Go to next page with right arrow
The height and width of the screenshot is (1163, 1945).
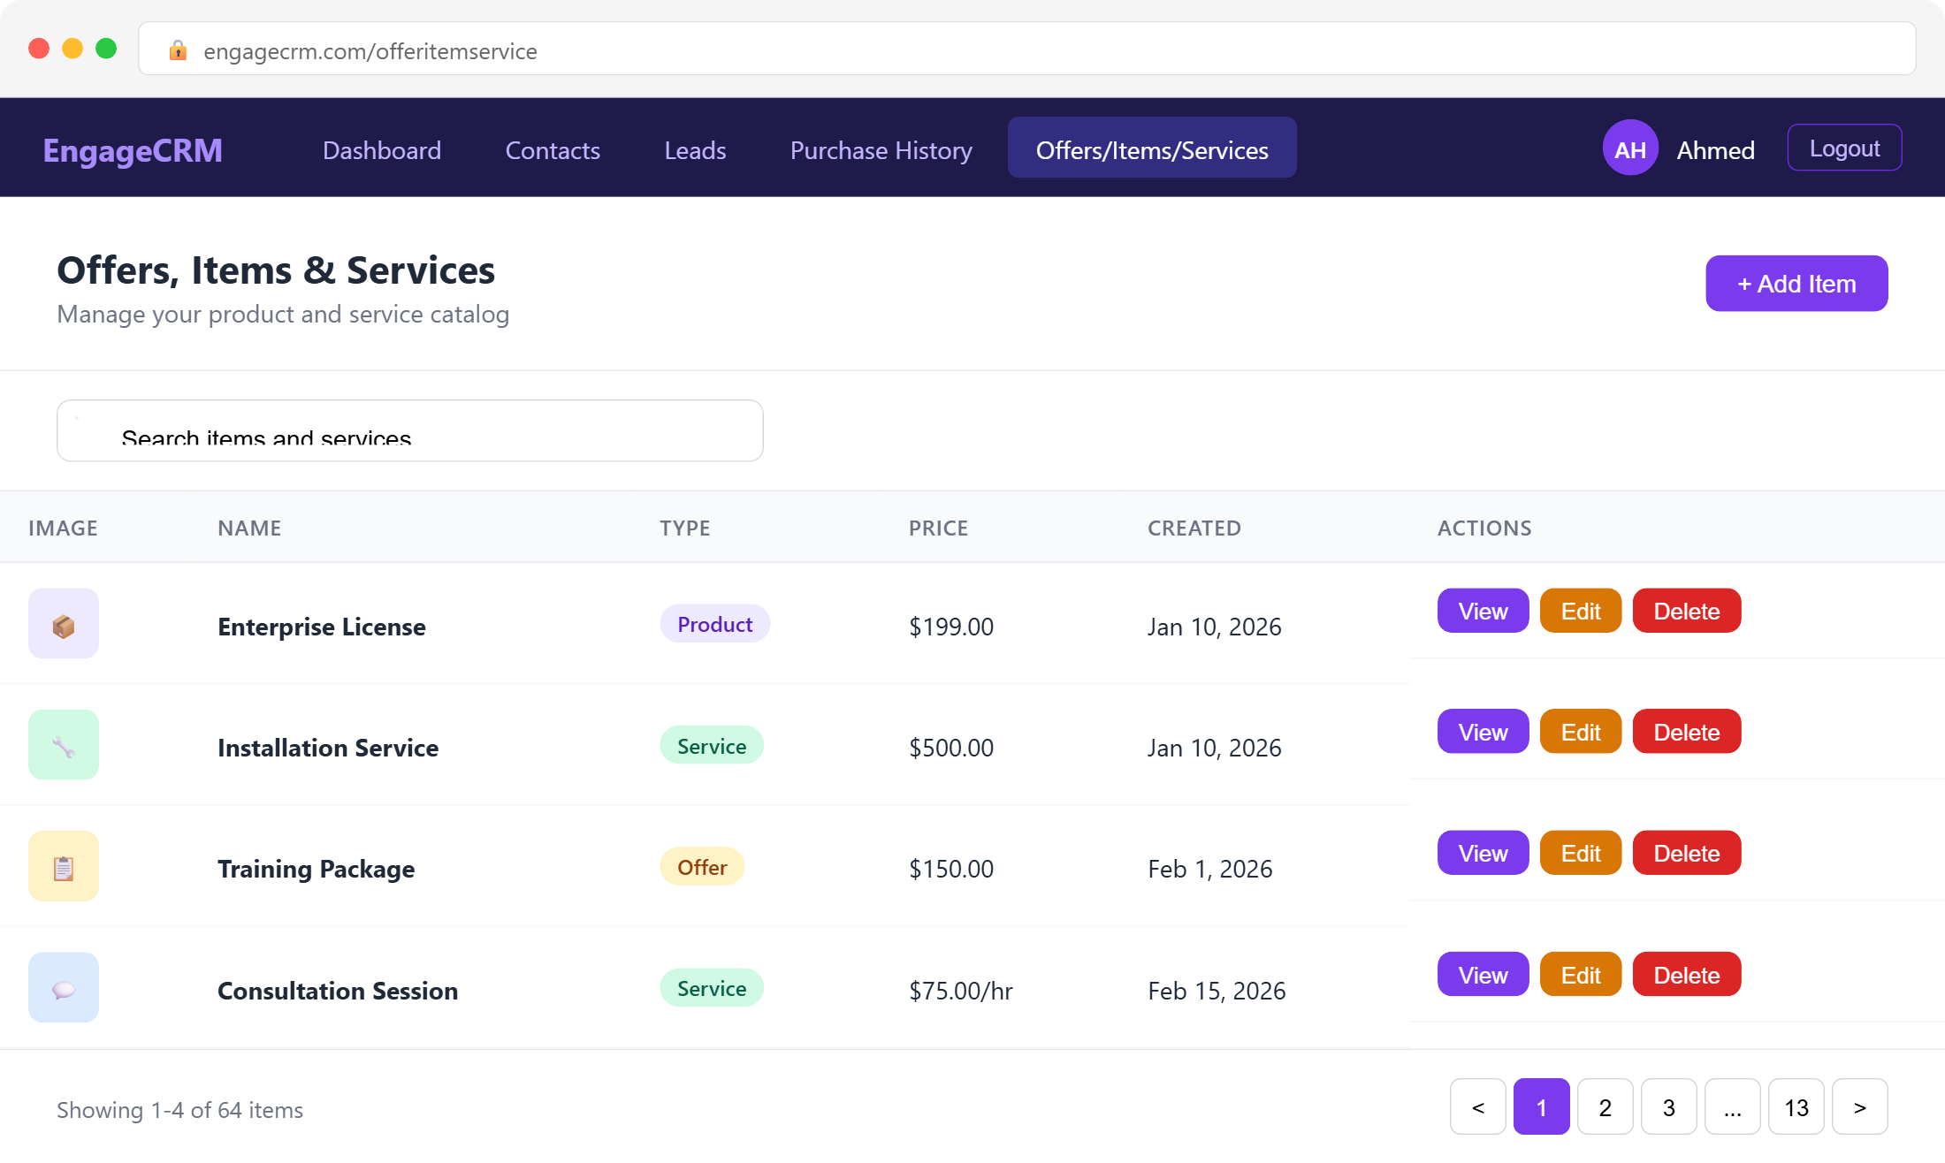tap(1859, 1107)
